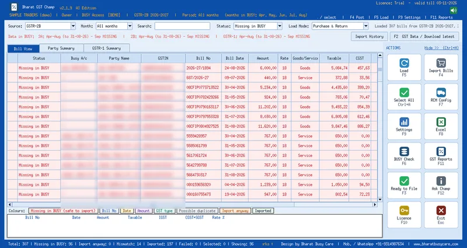Click Select All green check icon
The height and width of the screenshot is (248, 467).
tap(404, 93)
